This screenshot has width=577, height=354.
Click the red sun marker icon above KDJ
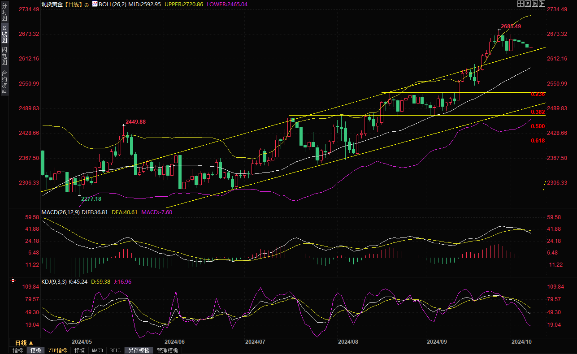coord(13,281)
